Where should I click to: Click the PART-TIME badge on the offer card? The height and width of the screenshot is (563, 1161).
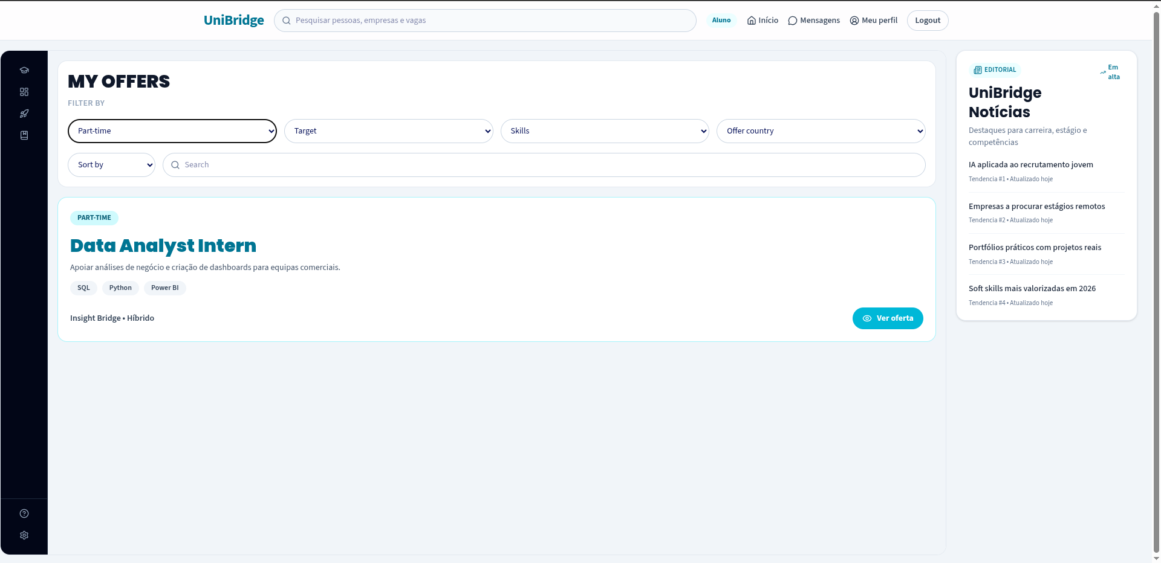(x=94, y=218)
